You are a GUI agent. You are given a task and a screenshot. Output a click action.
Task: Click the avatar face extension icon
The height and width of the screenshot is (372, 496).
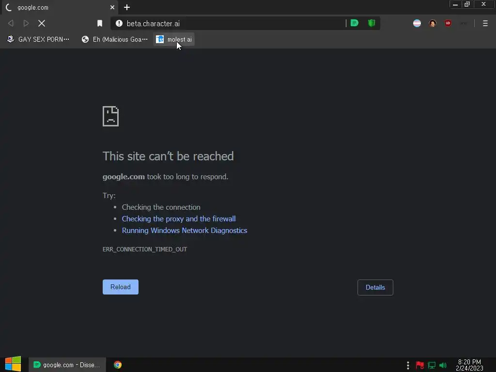click(x=433, y=23)
